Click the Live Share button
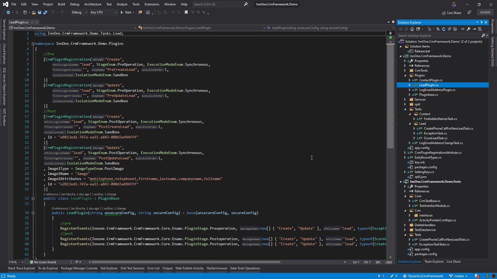This screenshot has height=279, width=497. [451, 12]
